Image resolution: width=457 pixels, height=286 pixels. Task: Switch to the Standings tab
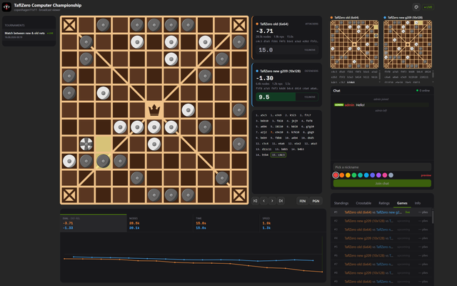coord(341,203)
